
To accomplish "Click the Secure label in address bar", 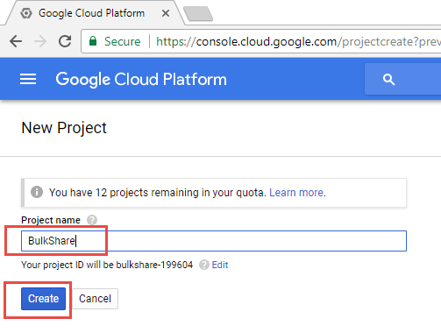I will [123, 41].
